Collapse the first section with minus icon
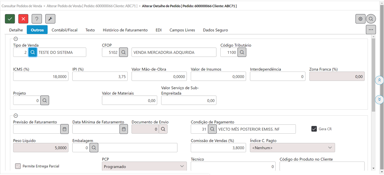 coord(16,39)
